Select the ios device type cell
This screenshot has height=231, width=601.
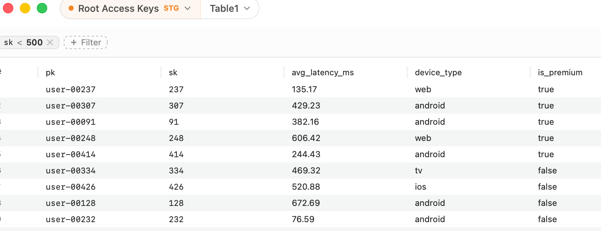pos(420,187)
